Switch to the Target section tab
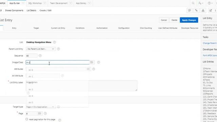The image size is (217, 122). pyautogui.click(x=36, y=28)
